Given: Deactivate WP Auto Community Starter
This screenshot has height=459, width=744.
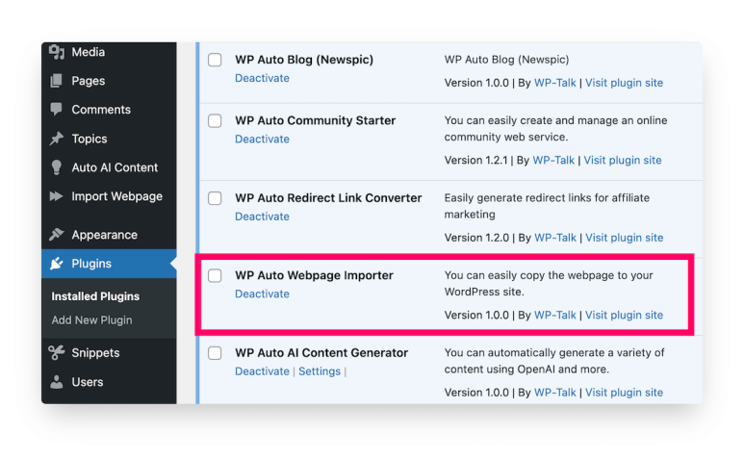Looking at the screenshot, I should [x=262, y=139].
